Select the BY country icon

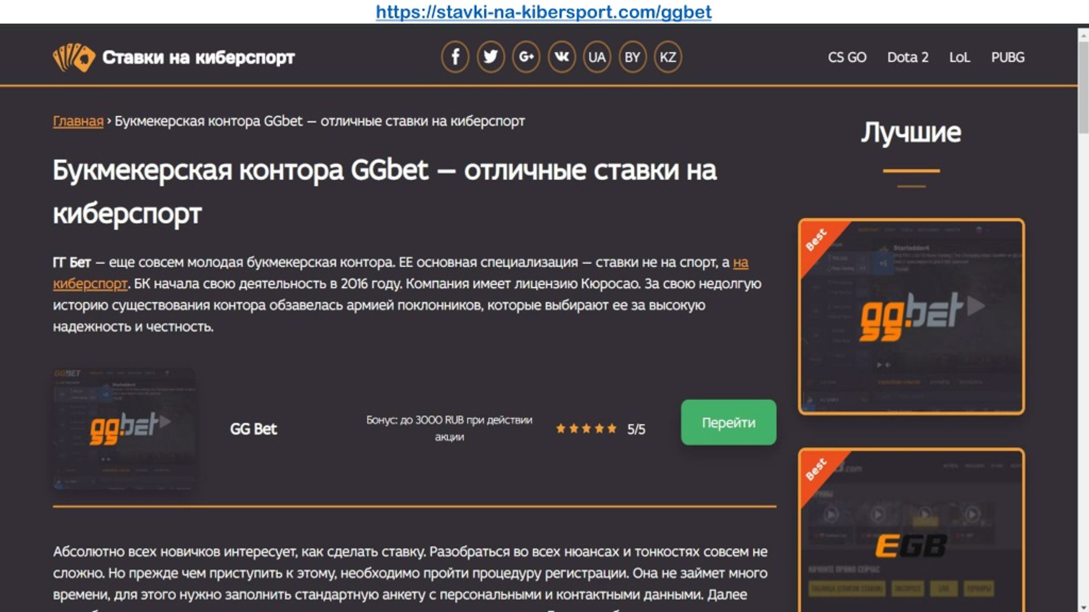[632, 57]
